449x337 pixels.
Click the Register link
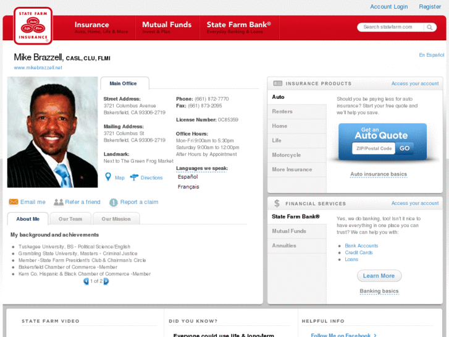pos(430,7)
